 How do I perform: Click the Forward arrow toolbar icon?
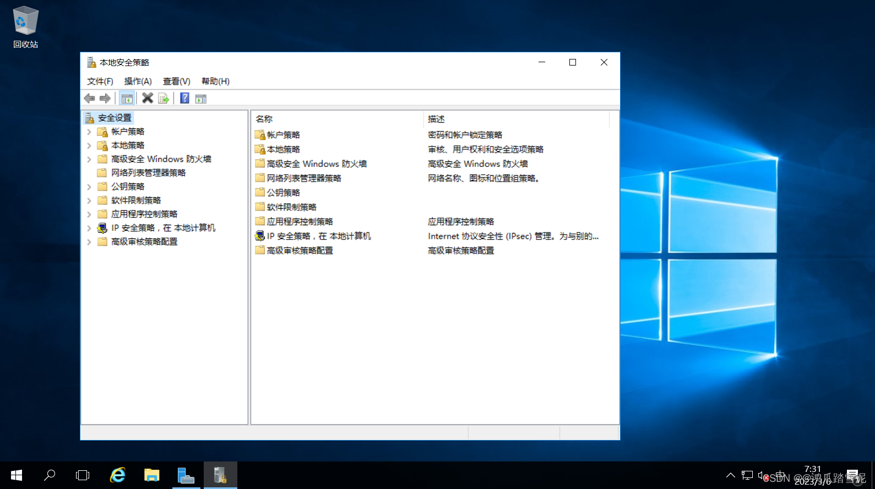105,99
